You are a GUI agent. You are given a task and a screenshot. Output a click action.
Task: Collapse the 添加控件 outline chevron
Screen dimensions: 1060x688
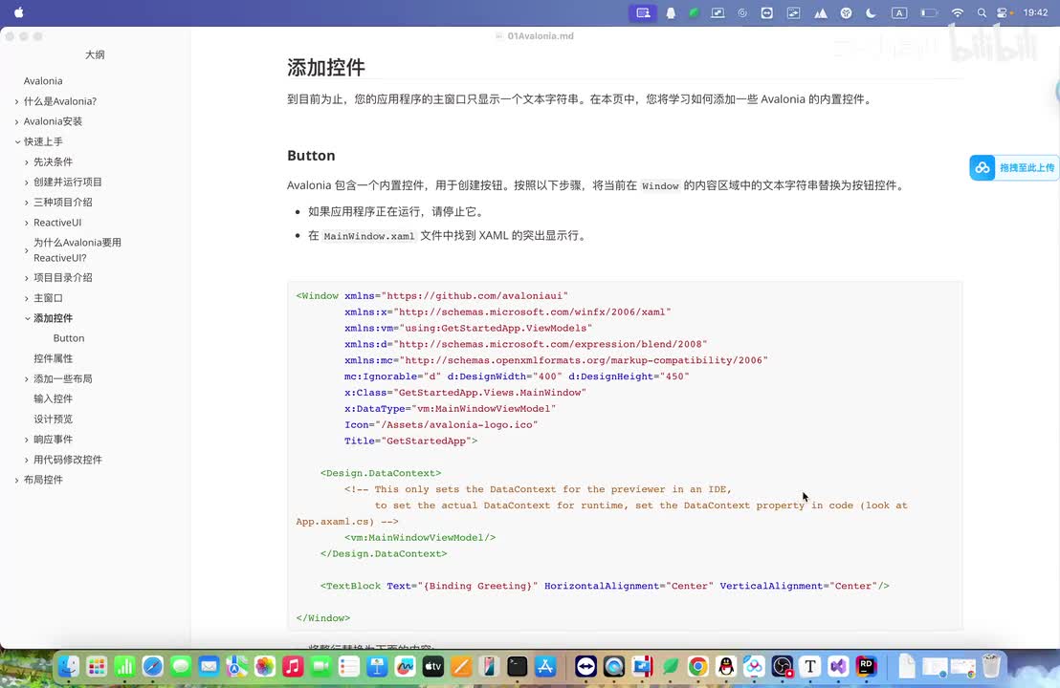27,318
